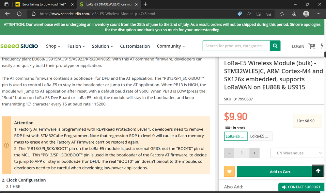Select the LoRa-E5 STM32WLE5JC tab
The height and width of the screenshot is (193, 326).
tap(109, 4)
